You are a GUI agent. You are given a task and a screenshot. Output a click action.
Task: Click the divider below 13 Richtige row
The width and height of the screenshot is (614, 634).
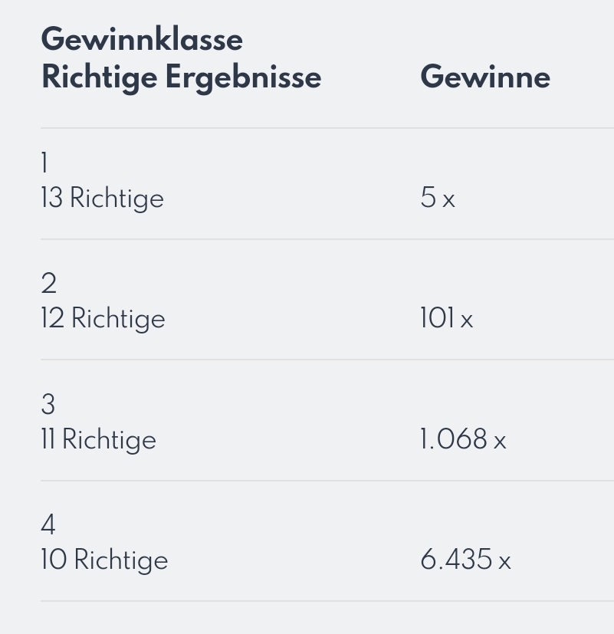[x=327, y=239]
